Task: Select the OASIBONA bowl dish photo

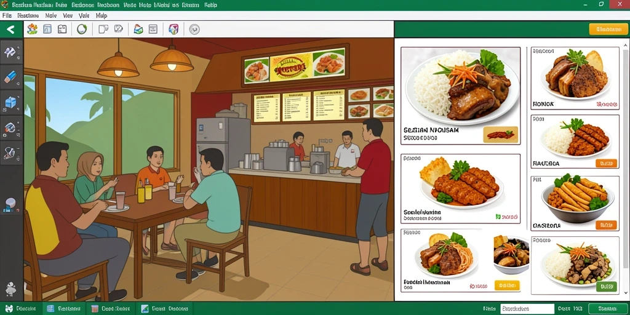Action: coord(578,198)
